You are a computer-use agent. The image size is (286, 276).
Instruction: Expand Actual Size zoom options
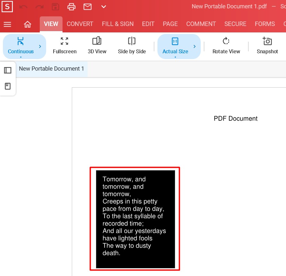pyautogui.click(x=195, y=46)
